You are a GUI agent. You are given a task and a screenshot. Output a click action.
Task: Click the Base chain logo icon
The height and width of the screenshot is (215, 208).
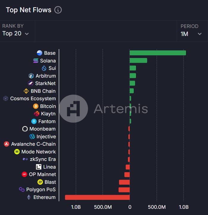(40, 53)
